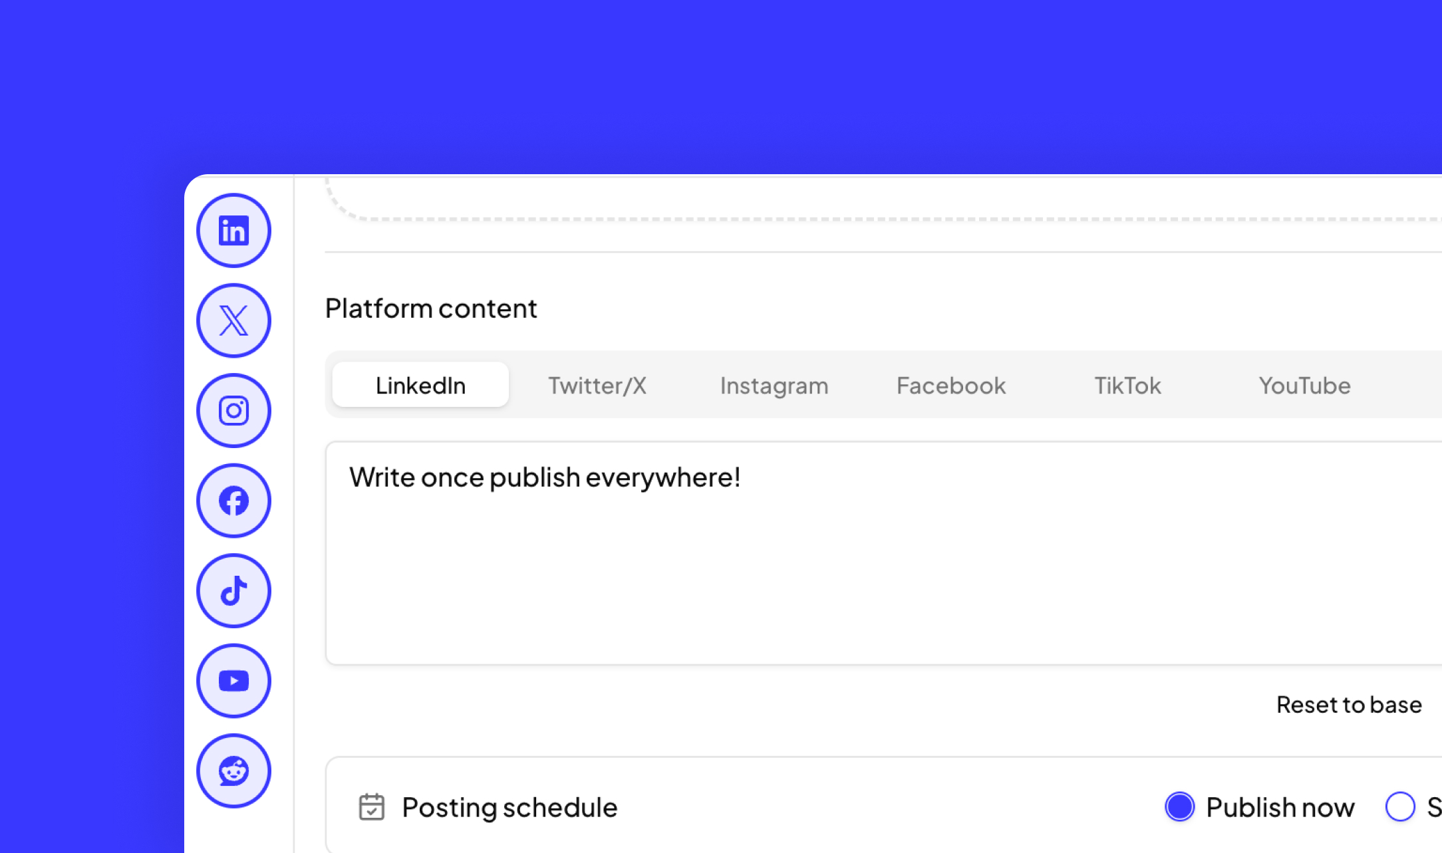This screenshot has height=853, width=1442.
Task: Click the Facebook sidebar icon
Action: point(233,501)
